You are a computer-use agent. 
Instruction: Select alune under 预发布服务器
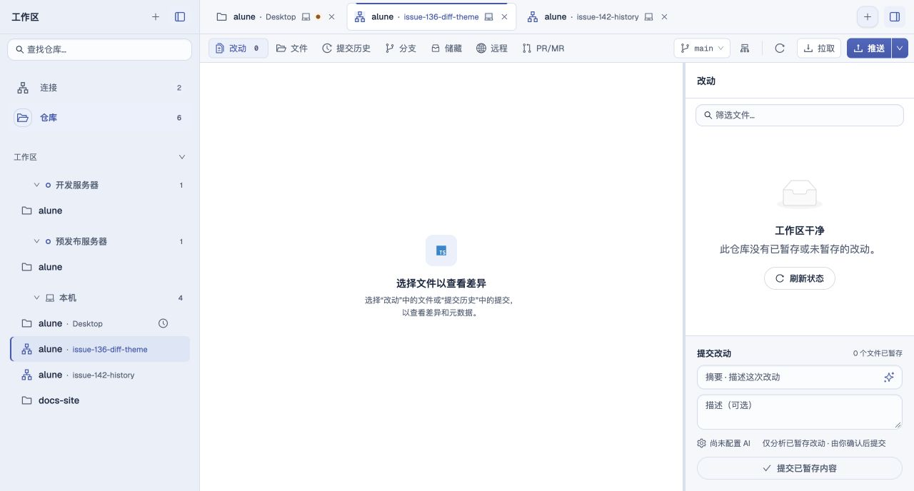coord(99,267)
